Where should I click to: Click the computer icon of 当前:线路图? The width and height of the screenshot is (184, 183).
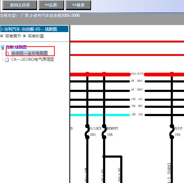tap(2, 47)
